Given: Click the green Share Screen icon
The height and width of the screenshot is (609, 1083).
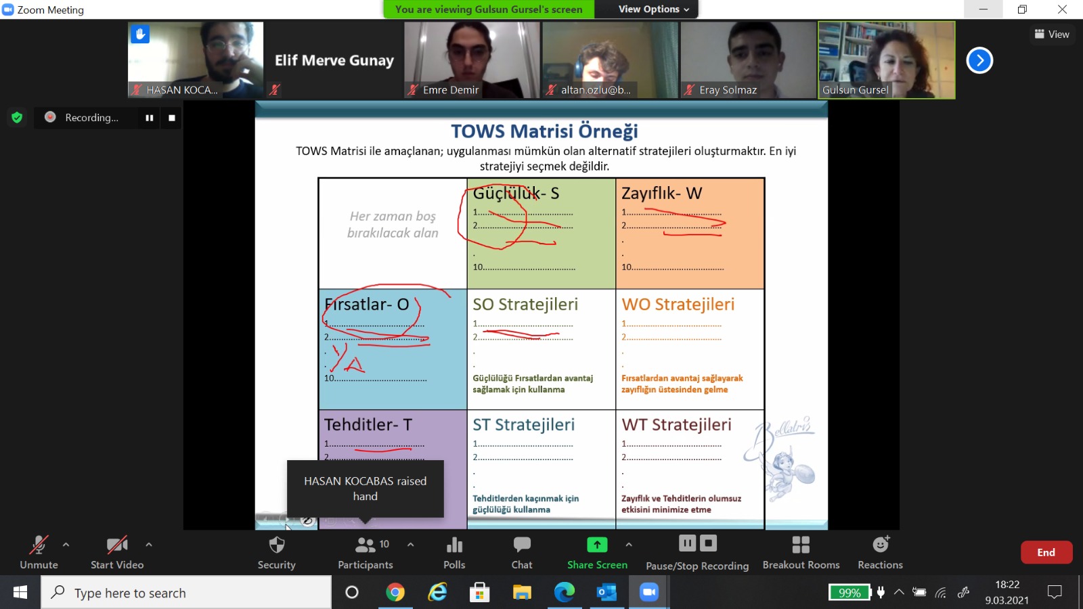Looking at the screenshot, I should pos(596,545).
